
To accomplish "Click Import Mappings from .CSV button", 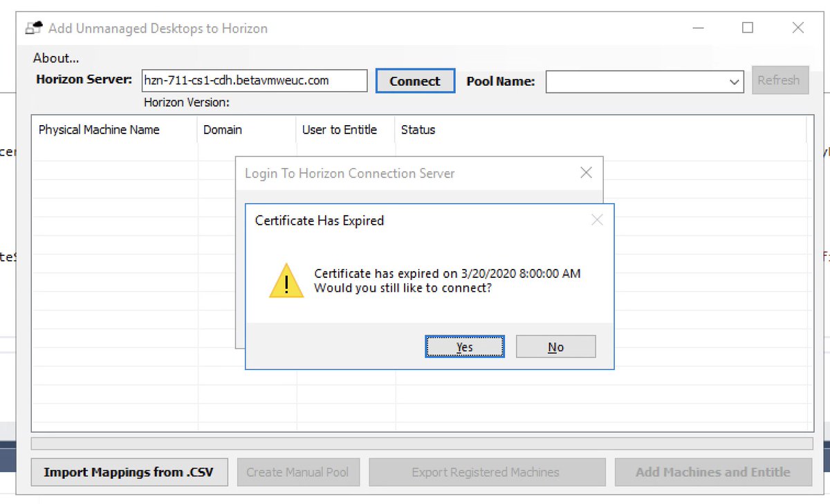I will coord(129,472).
